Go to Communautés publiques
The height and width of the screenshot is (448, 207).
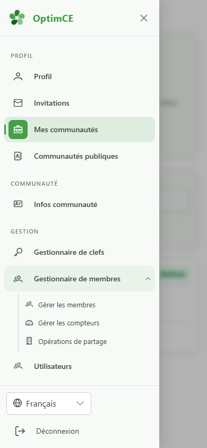pyautogui.click(x=80, y=156)
